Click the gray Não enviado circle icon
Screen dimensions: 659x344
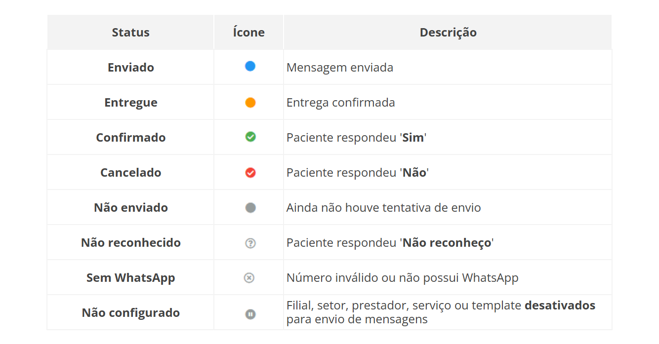(250, 208)
